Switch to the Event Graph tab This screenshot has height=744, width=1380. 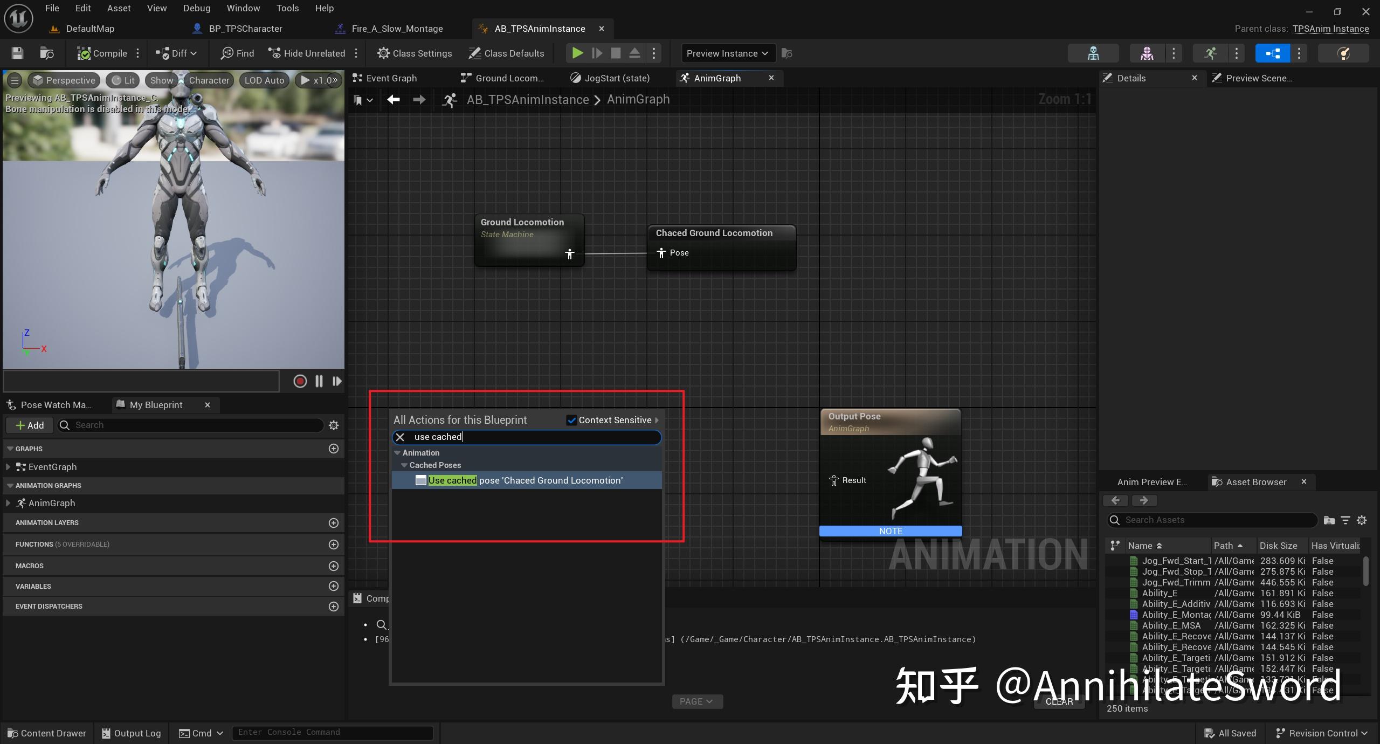[x=391, y=78]
